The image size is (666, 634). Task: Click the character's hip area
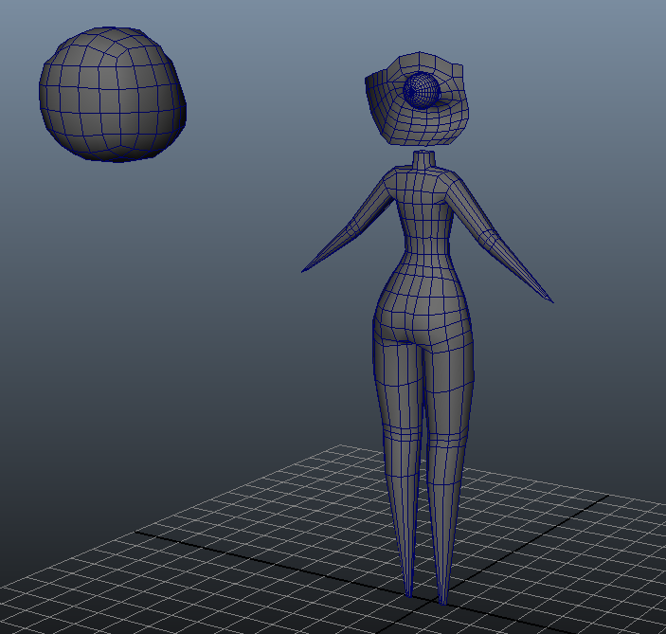[423, 308]
